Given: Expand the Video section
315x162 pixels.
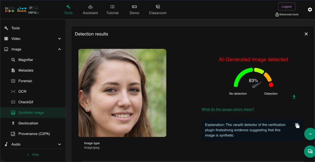Looking at the screenshot, I should tap(59, 39).
